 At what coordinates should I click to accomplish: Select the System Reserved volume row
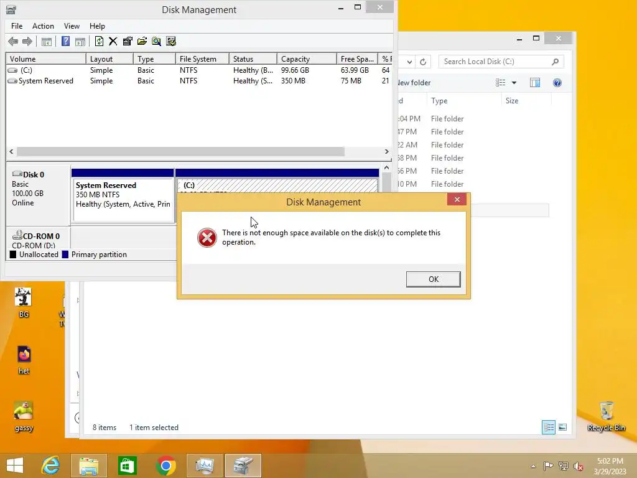199,81
